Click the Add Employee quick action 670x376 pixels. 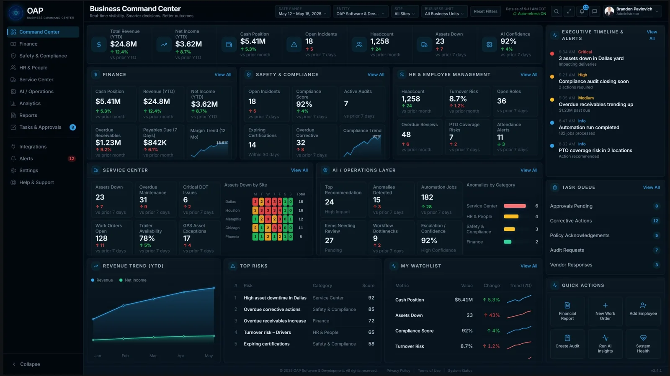[643, 312]
